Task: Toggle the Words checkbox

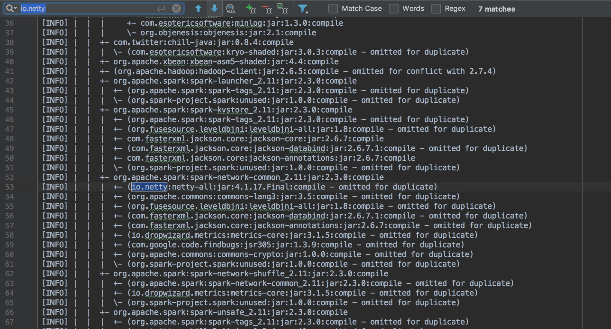Action: [x=393, y=9]
